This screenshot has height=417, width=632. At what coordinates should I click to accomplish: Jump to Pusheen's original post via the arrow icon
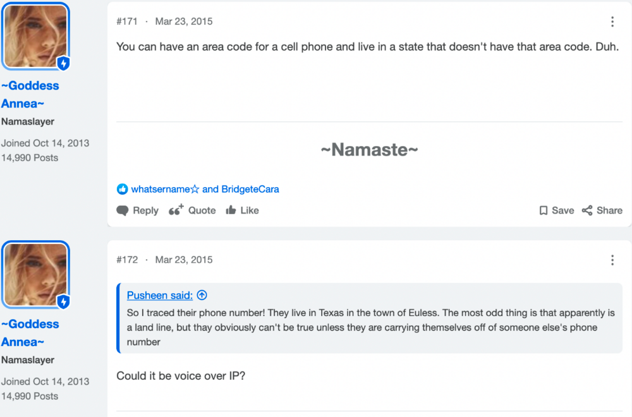(x=202, y=295)
